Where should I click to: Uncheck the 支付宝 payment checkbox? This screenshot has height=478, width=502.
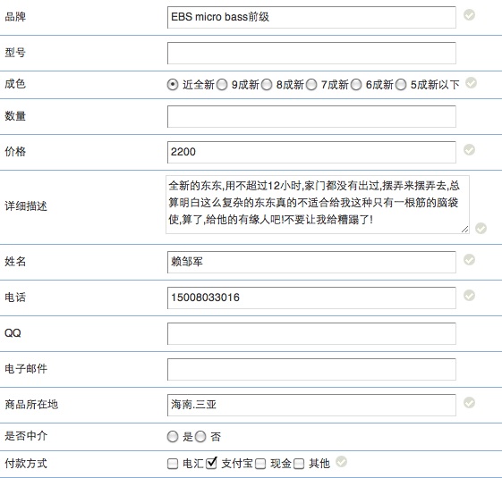point(211,463)
